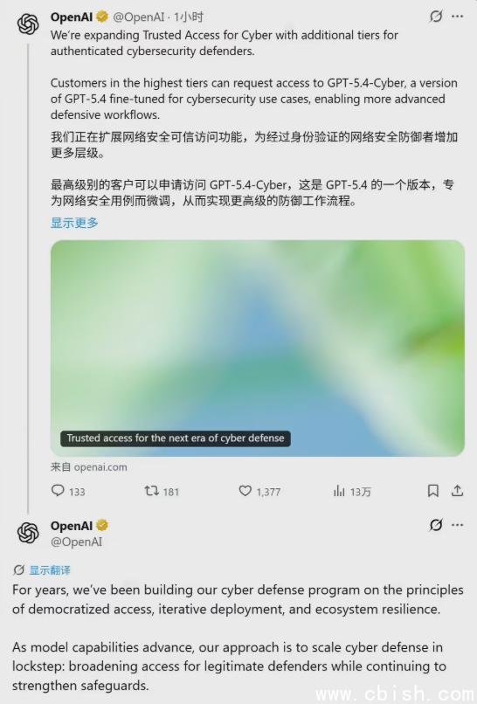The height and width of the screenshot is (704, 477).
Task: Open the more options menu on second tweet
Action: [457, 525]
